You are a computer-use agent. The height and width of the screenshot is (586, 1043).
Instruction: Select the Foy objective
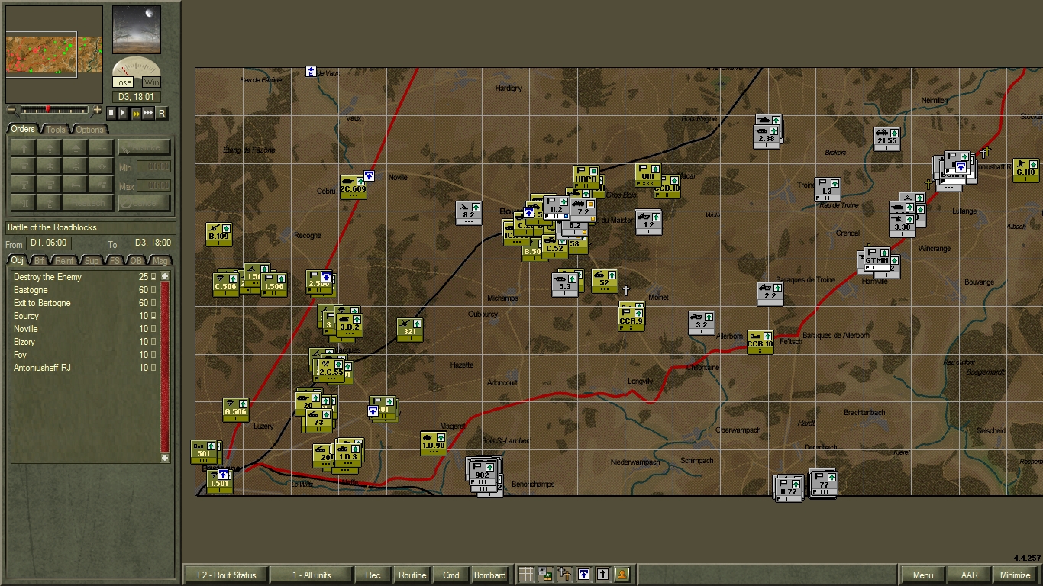[85, 355]
